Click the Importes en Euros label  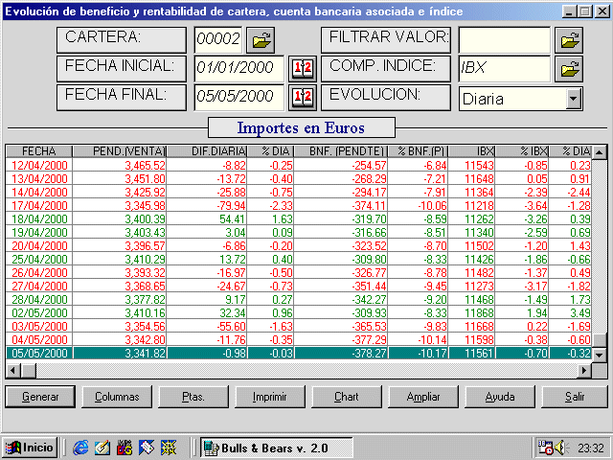(301, 127)
